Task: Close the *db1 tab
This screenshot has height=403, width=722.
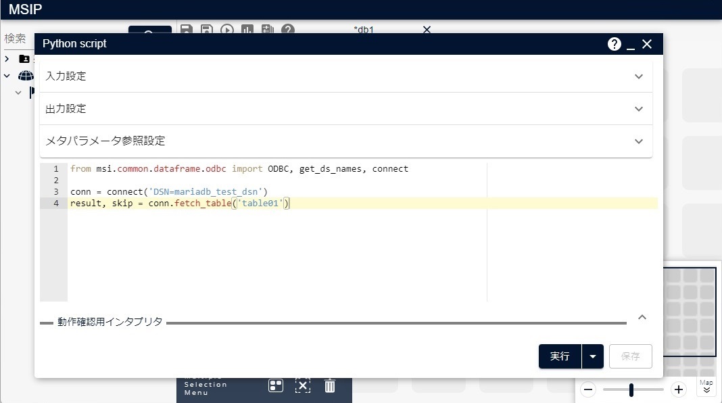Action: click(427, 30)
